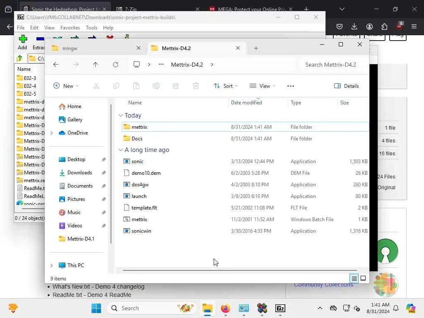Open the 7-Zip File menu
This screenshot has width=424, height=318.
click(21, 28)
